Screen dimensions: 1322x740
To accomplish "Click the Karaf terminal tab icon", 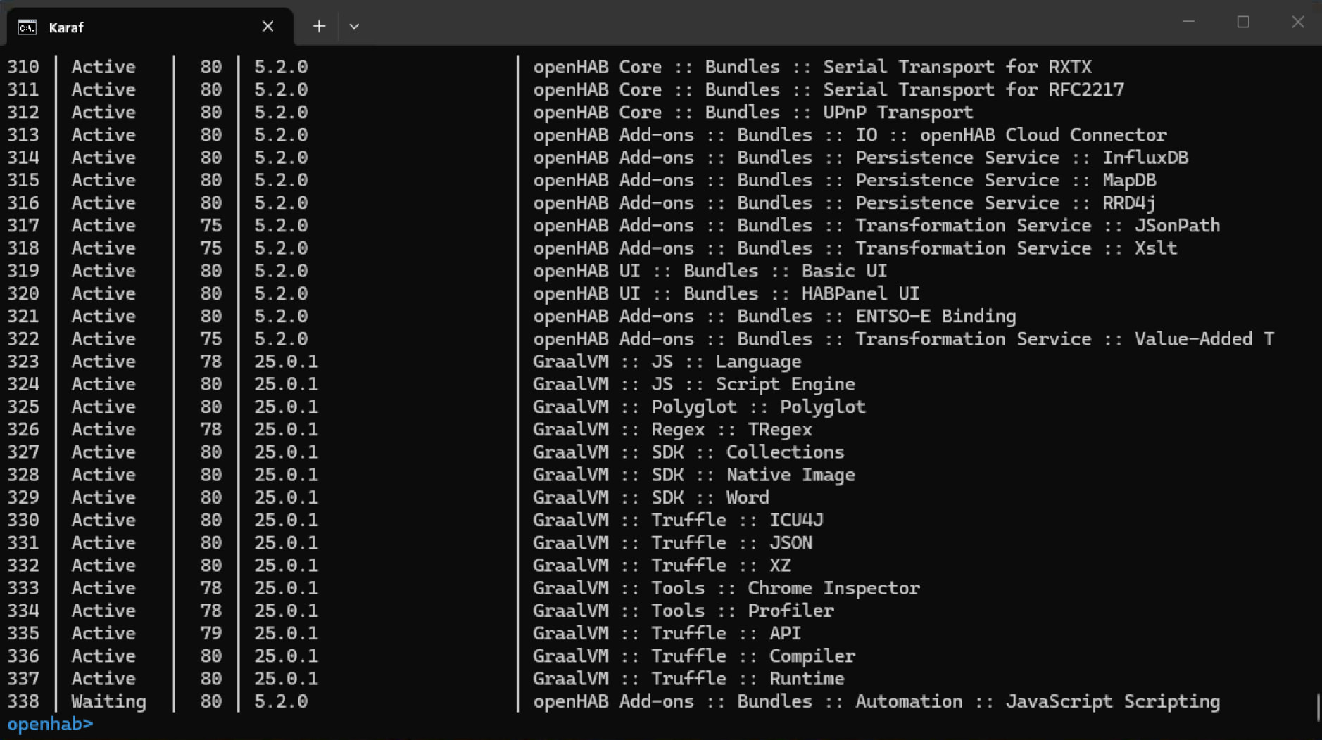I will (27, 27).
